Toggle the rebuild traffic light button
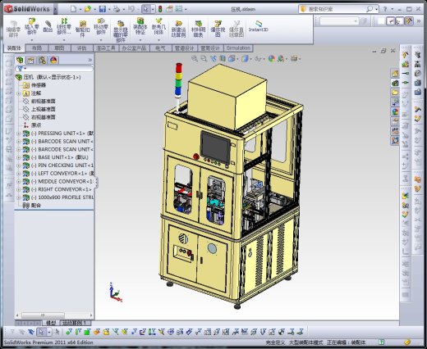 point(160,9)
